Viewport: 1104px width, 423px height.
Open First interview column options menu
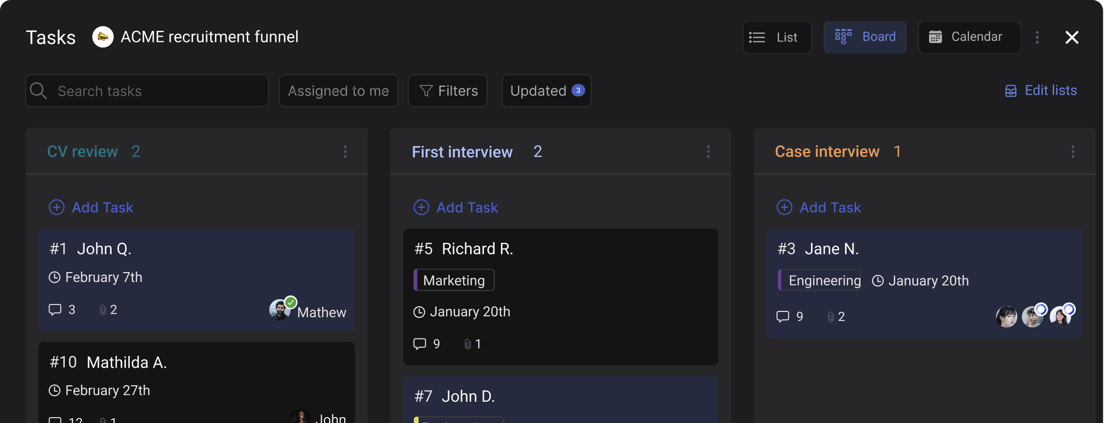(708, 152)
